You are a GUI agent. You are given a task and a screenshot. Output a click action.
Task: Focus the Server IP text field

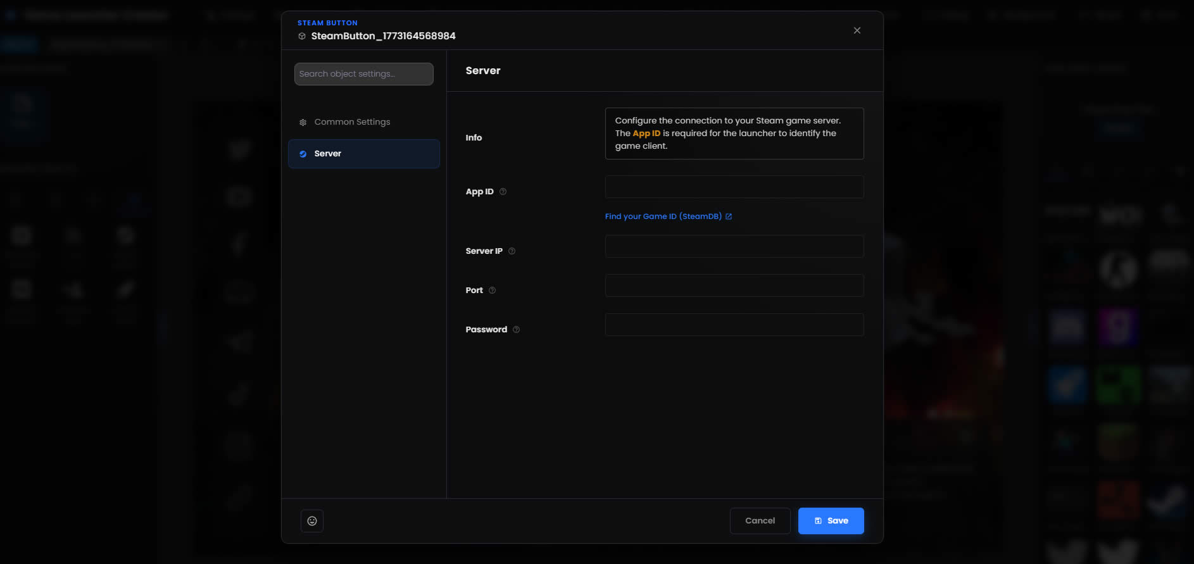click(x=734, y=247)
